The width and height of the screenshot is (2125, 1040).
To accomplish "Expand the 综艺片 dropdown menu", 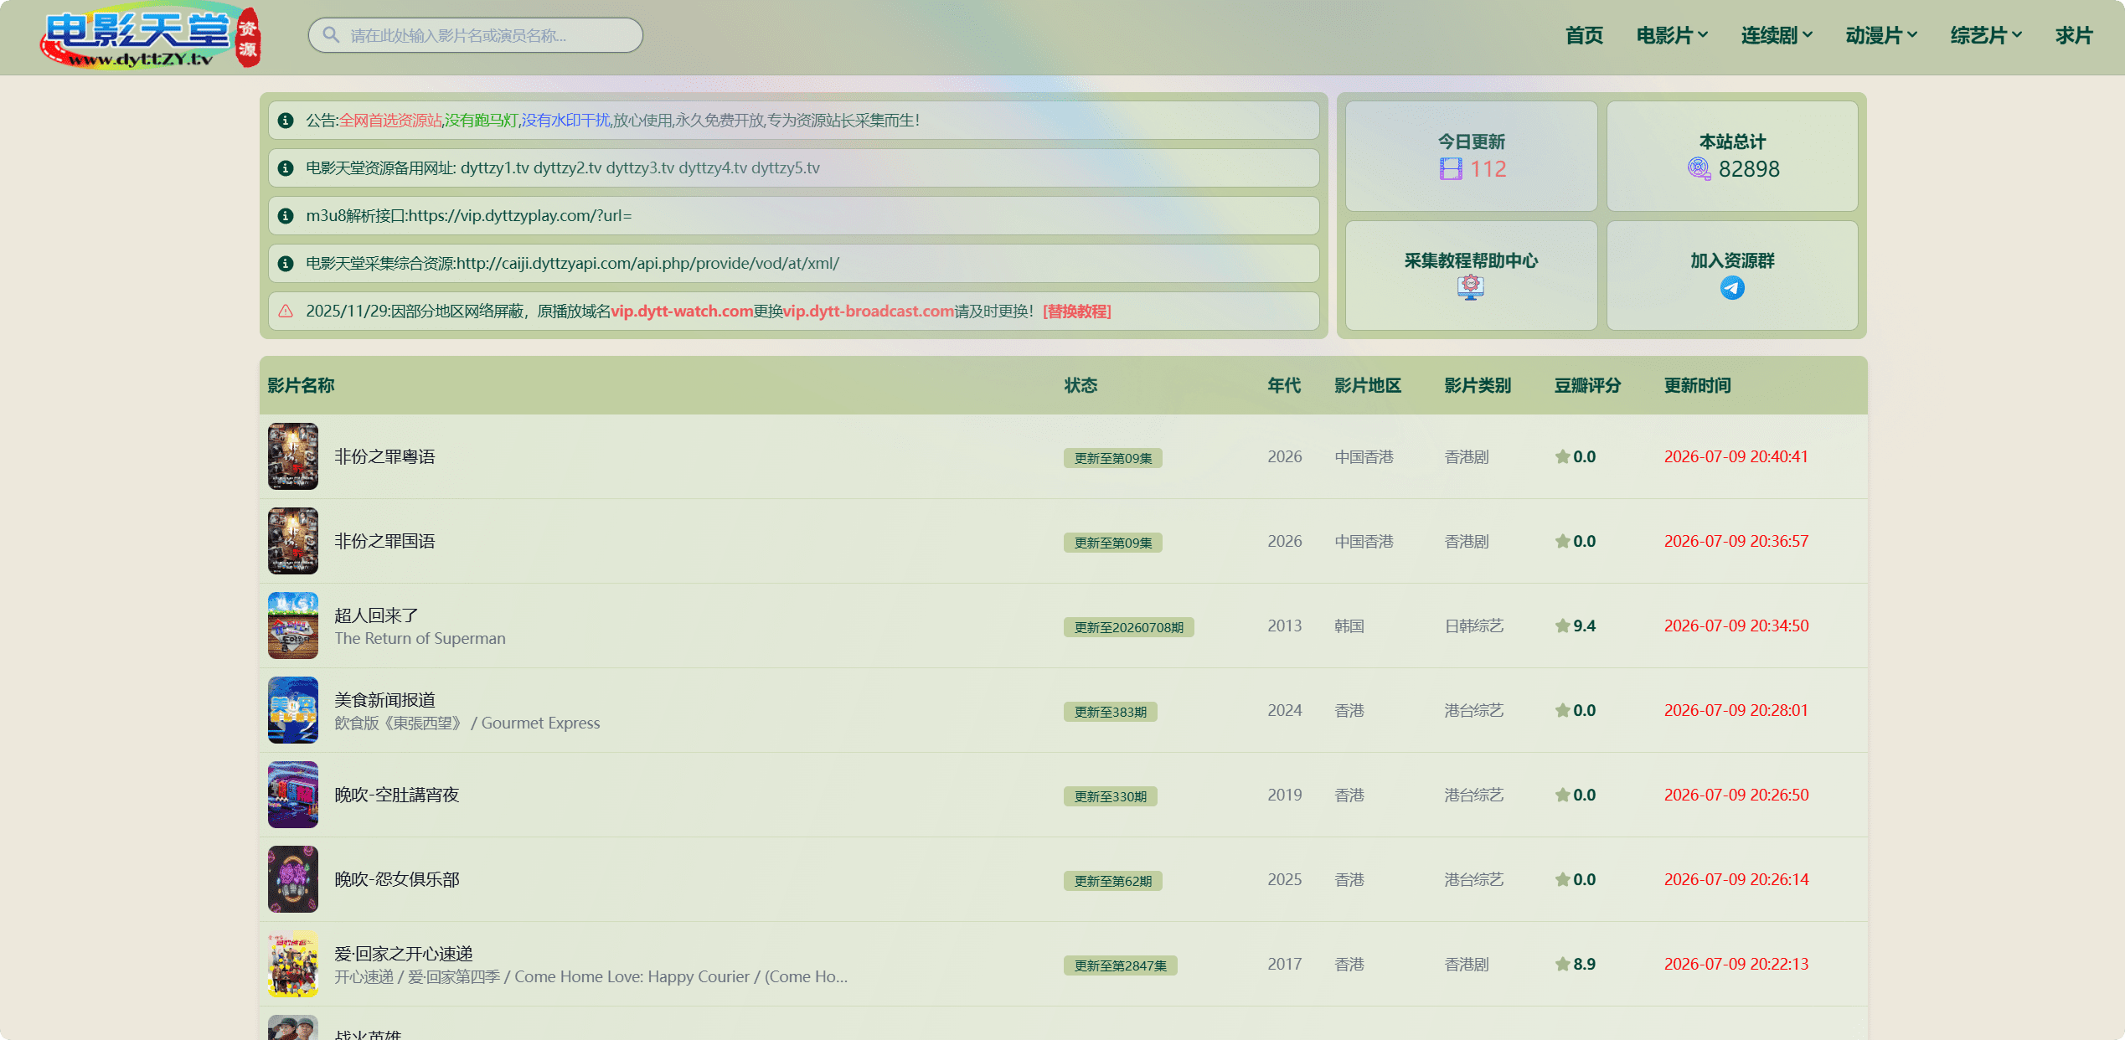I will pyautogui.click(x=1986, y=35).
